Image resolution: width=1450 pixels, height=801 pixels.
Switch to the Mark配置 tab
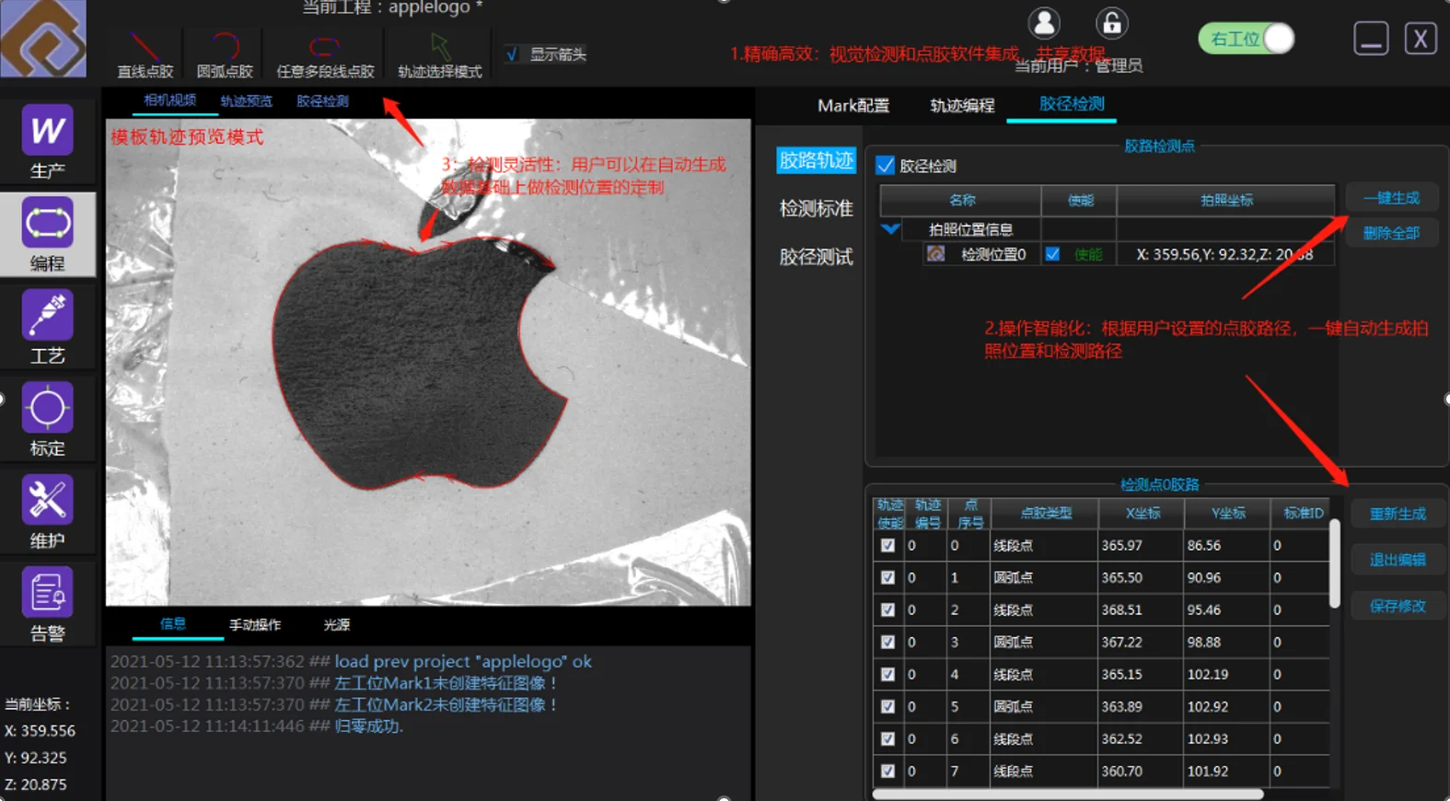click(x=853, y=105)
